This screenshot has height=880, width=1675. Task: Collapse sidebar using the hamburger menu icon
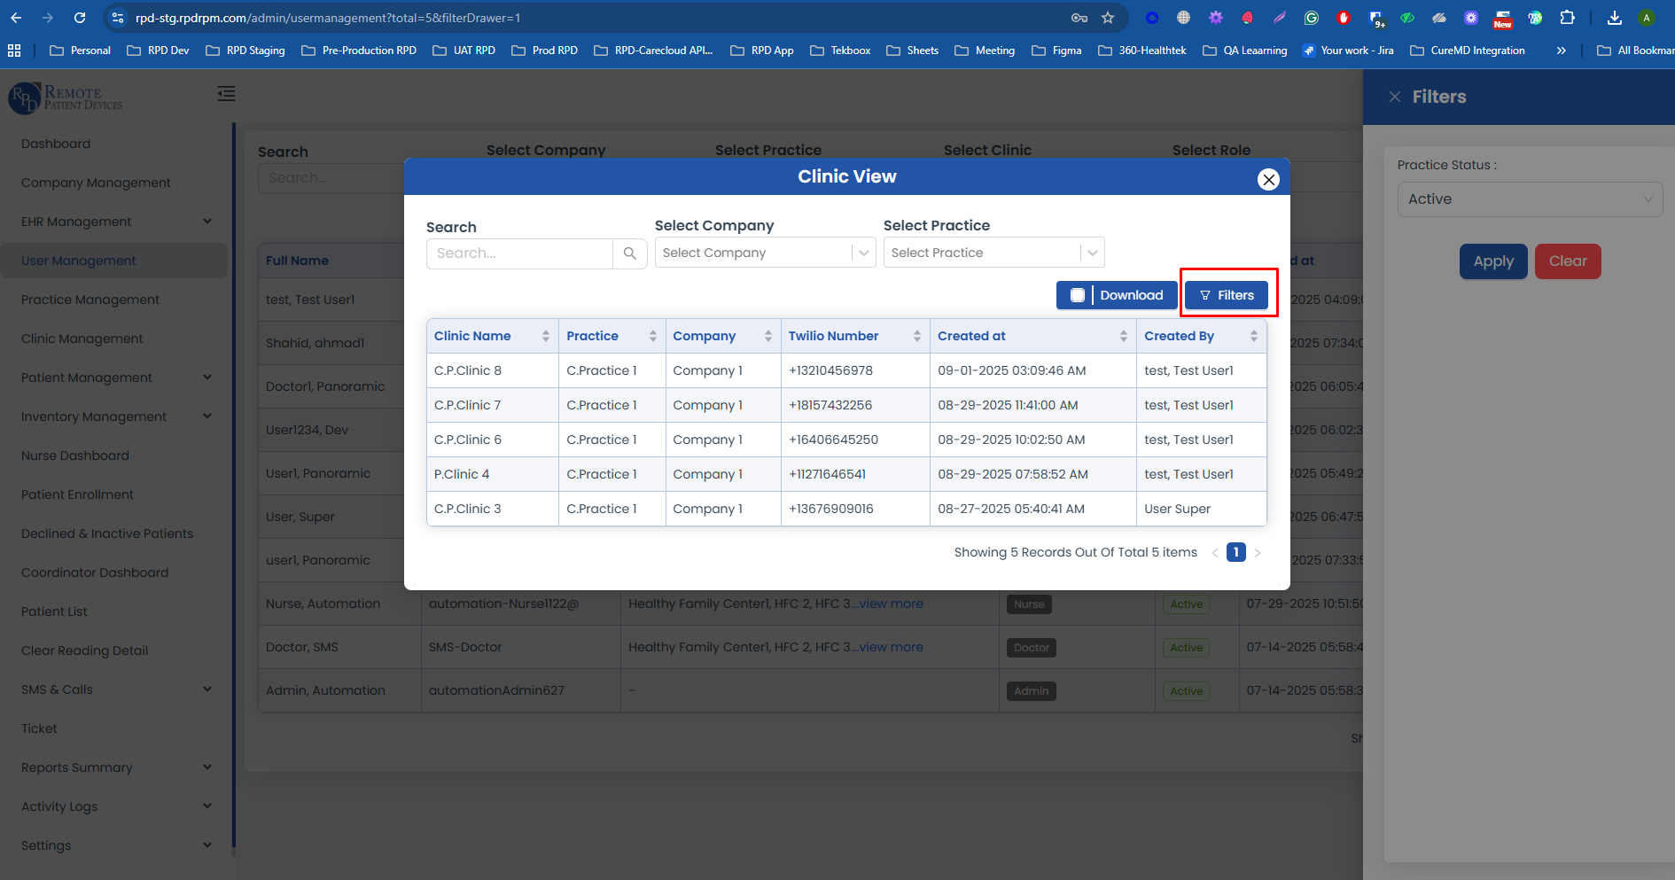pos(227,94)
